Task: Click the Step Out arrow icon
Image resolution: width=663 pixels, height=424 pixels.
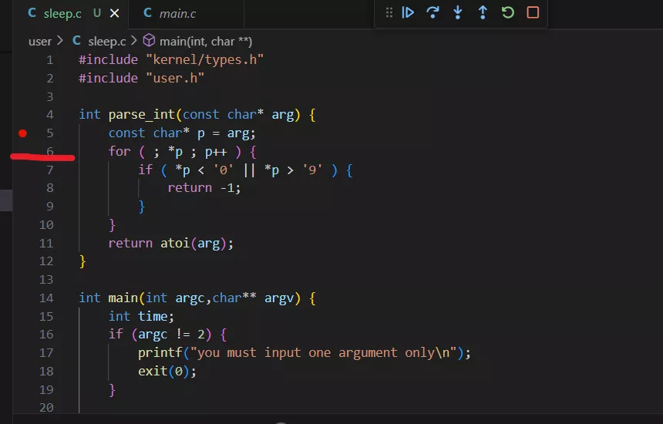Action: (x=483, y=12)
